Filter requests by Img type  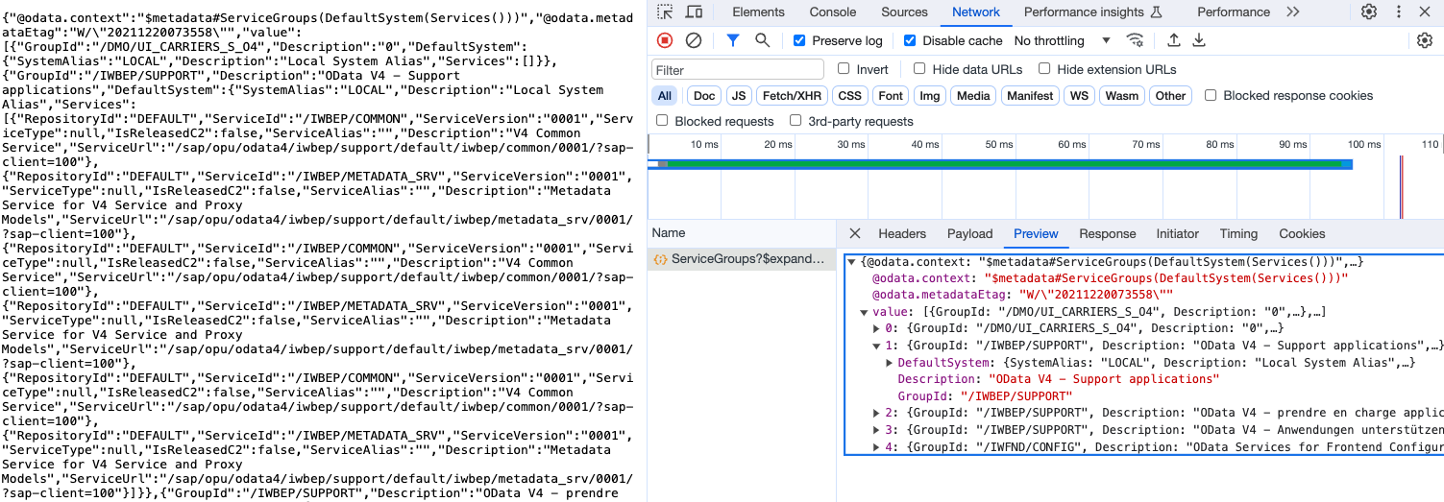point(929,95)
